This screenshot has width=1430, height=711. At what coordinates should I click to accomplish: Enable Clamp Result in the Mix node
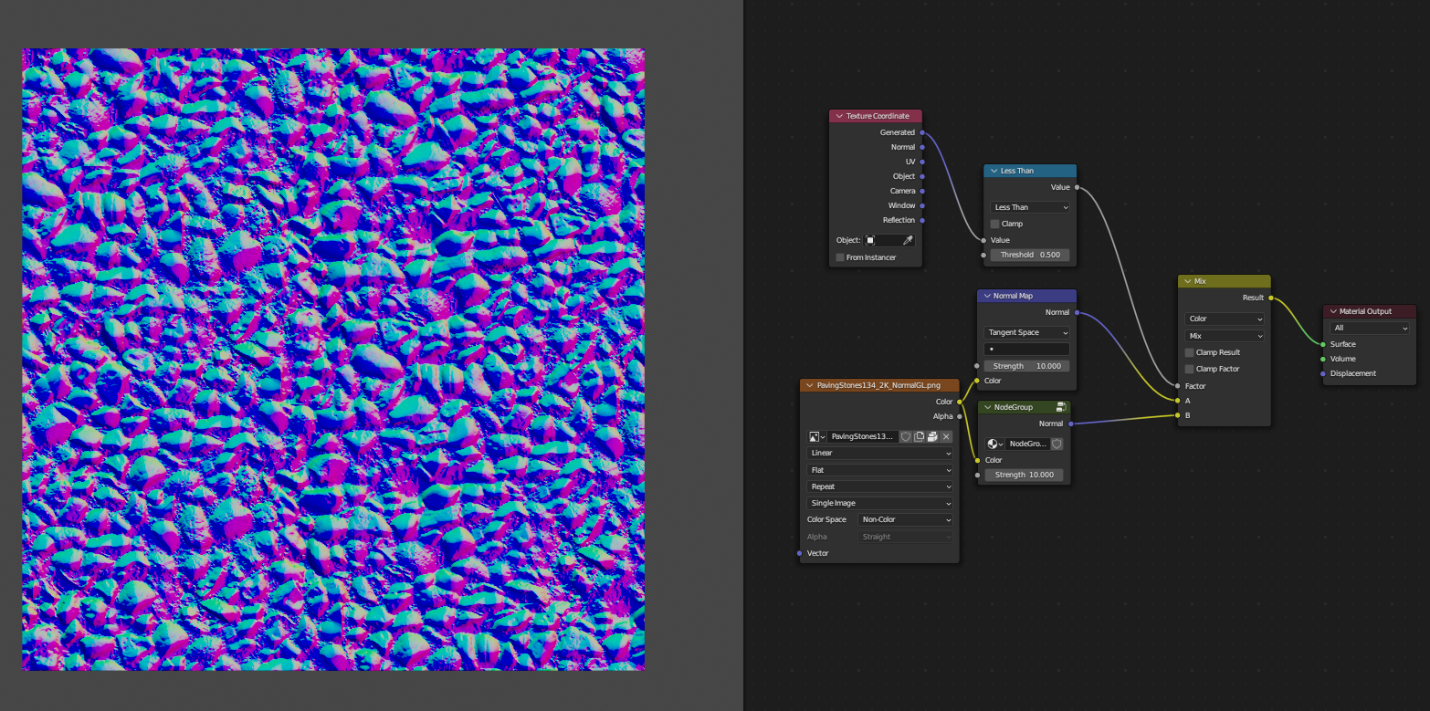click(x=1190, y=352)
